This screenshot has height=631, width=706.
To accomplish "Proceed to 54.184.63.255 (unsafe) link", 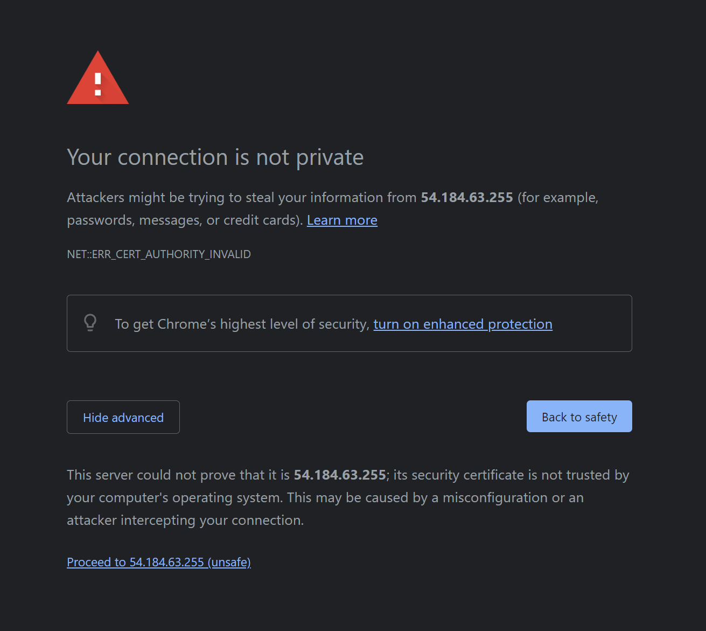I will click(x=159, y=562).
